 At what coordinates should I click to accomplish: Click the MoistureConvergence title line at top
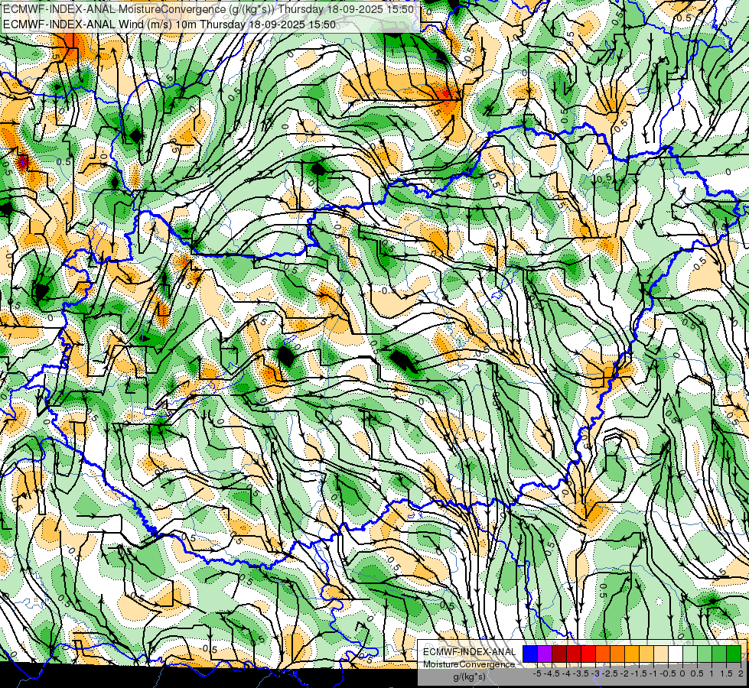coord(208,9)
